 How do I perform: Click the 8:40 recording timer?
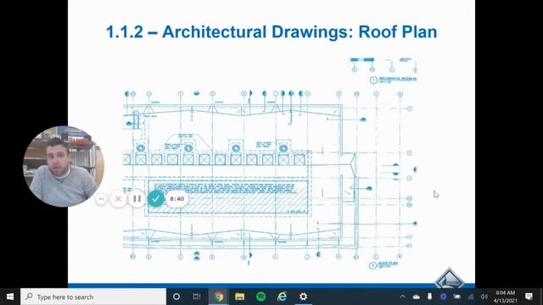pos(177,199)
